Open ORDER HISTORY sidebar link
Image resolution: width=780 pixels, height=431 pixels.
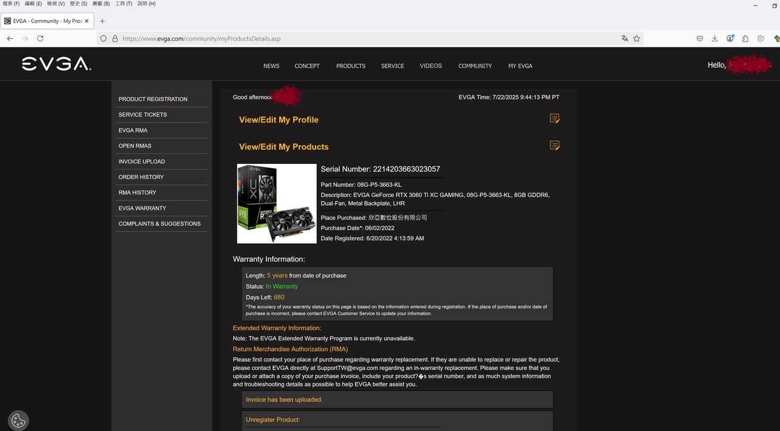[x=141, y=177]
